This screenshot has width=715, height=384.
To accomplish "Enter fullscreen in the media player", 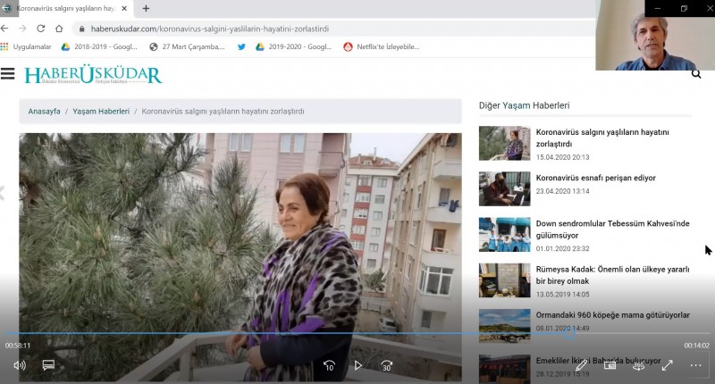I will (x=667, y=365).
